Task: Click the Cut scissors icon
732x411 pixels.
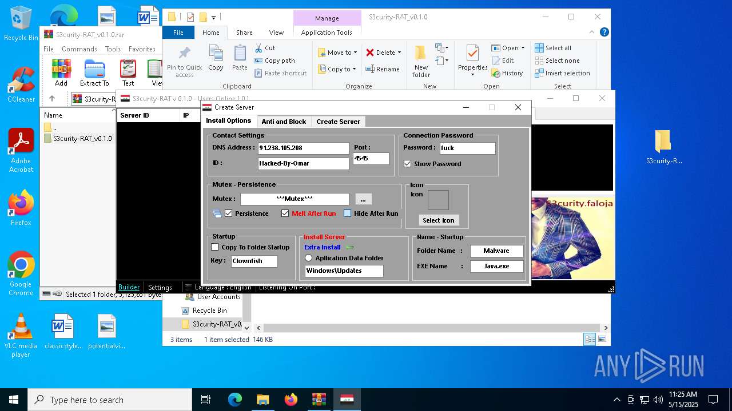Action: 258,48
